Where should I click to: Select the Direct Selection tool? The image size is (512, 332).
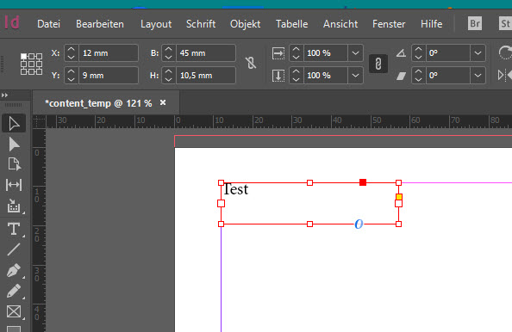click(14, 144)
